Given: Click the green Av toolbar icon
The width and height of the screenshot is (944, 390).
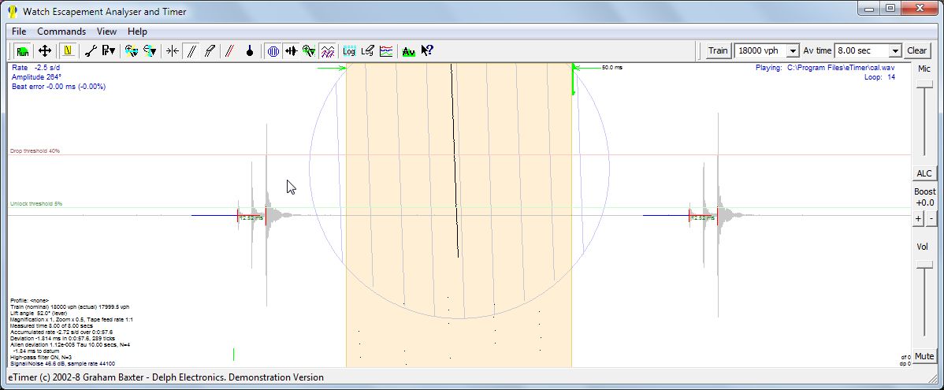Looking at the screenshot, I should (408, 51).
